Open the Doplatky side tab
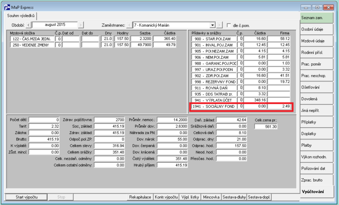 click(317, 134)
